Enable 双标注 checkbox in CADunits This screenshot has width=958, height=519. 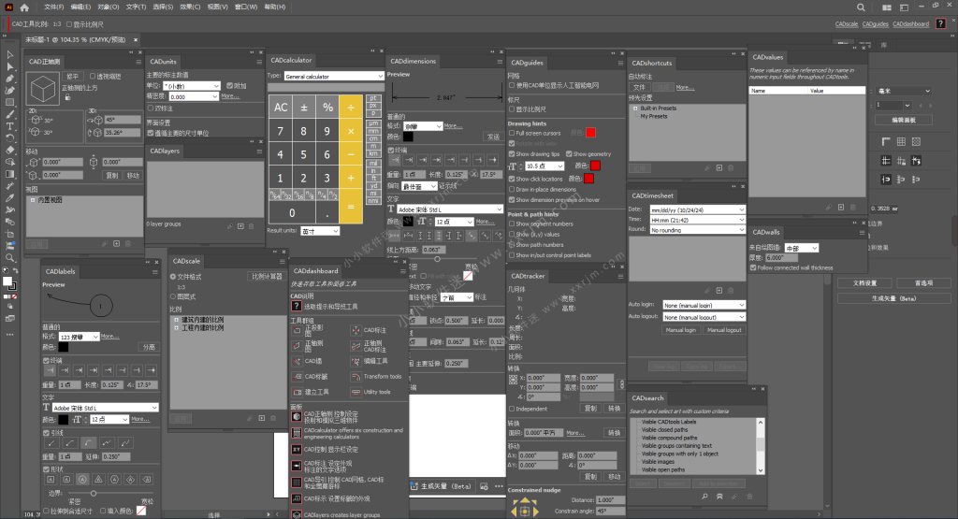(x=151, y=108)
